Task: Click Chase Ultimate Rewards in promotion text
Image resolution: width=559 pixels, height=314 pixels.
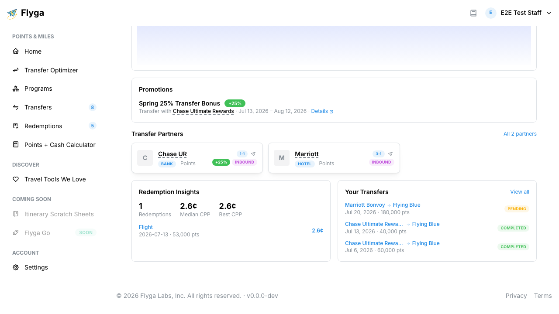Action: 204,111
